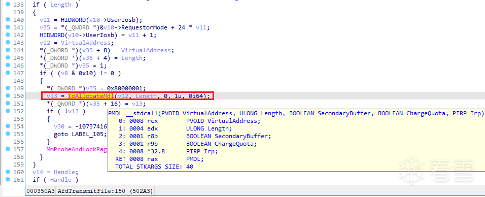The height and width of the screenshot is (197, 485).
Task: Toggle the breakpoint dot beside line 161
Action: click(8, 179)
